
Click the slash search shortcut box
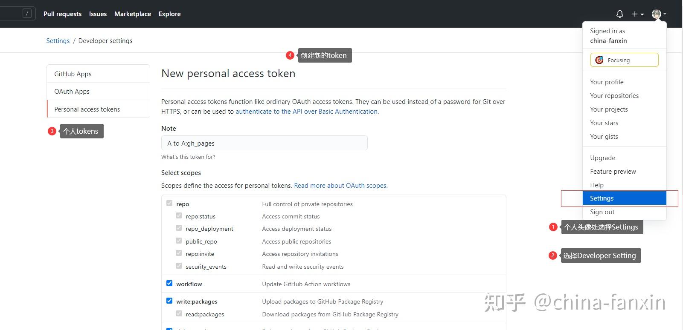click(27, 14)
